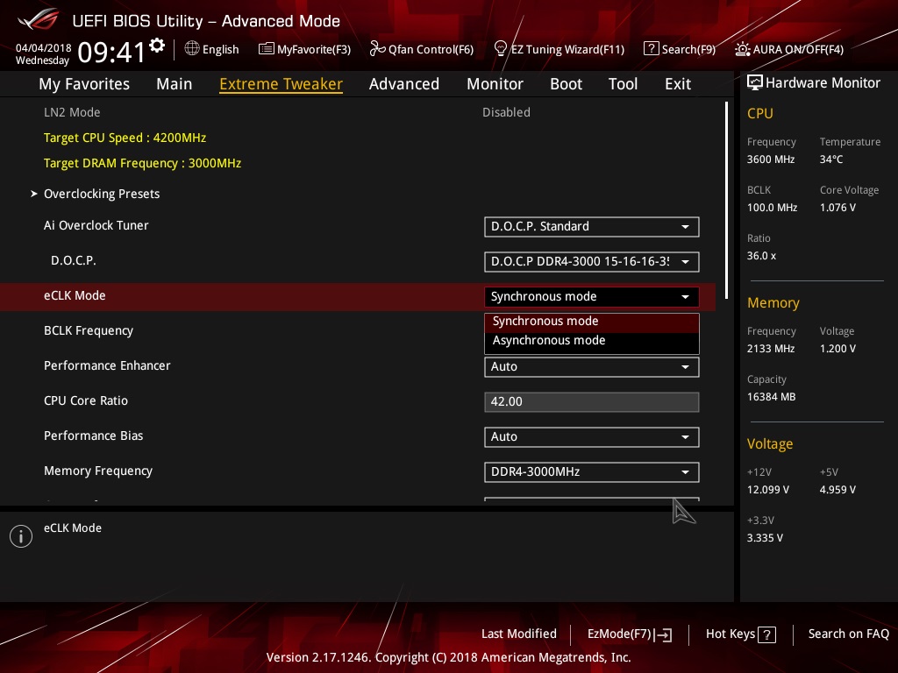Image resolution: width=898 pixels, height=673 pixels.
Task: Click Search on FAQ
Action: tap(848, 634)
